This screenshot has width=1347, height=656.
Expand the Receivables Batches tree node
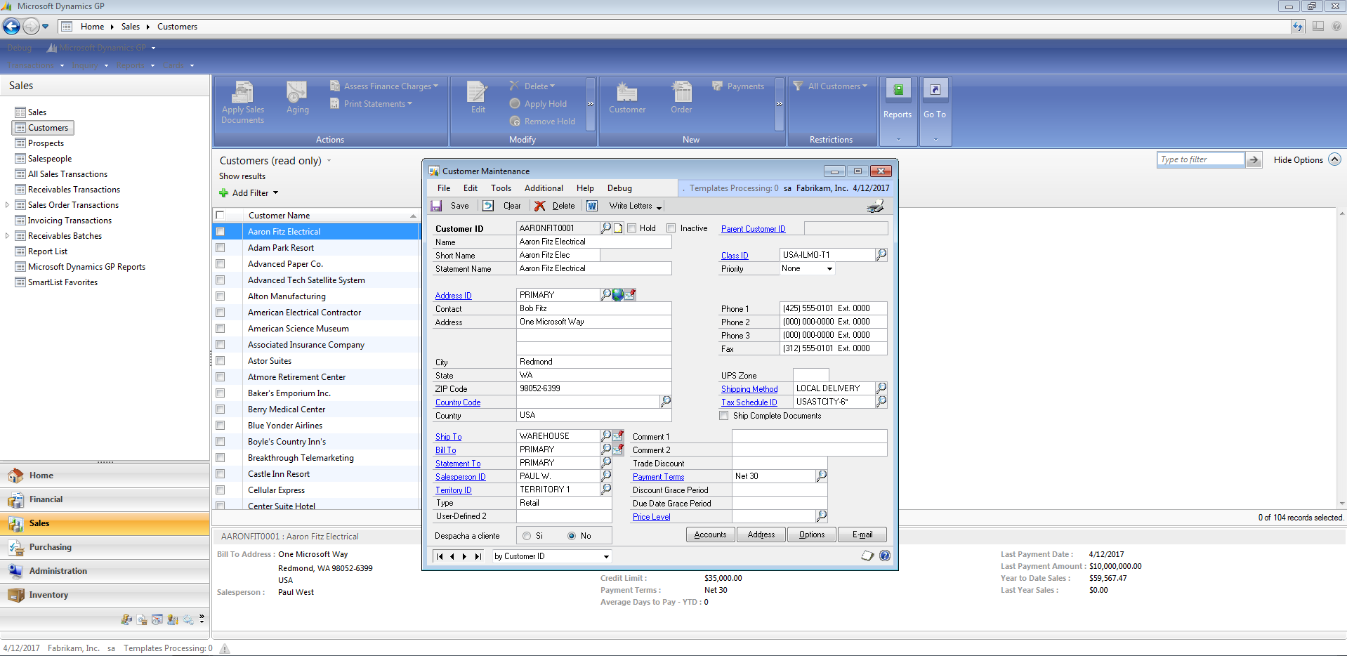[x=7, y=236]
